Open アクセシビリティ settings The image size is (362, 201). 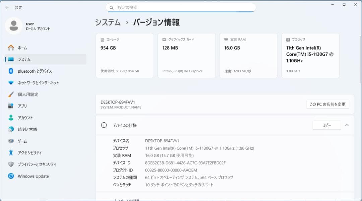[29, 153]
